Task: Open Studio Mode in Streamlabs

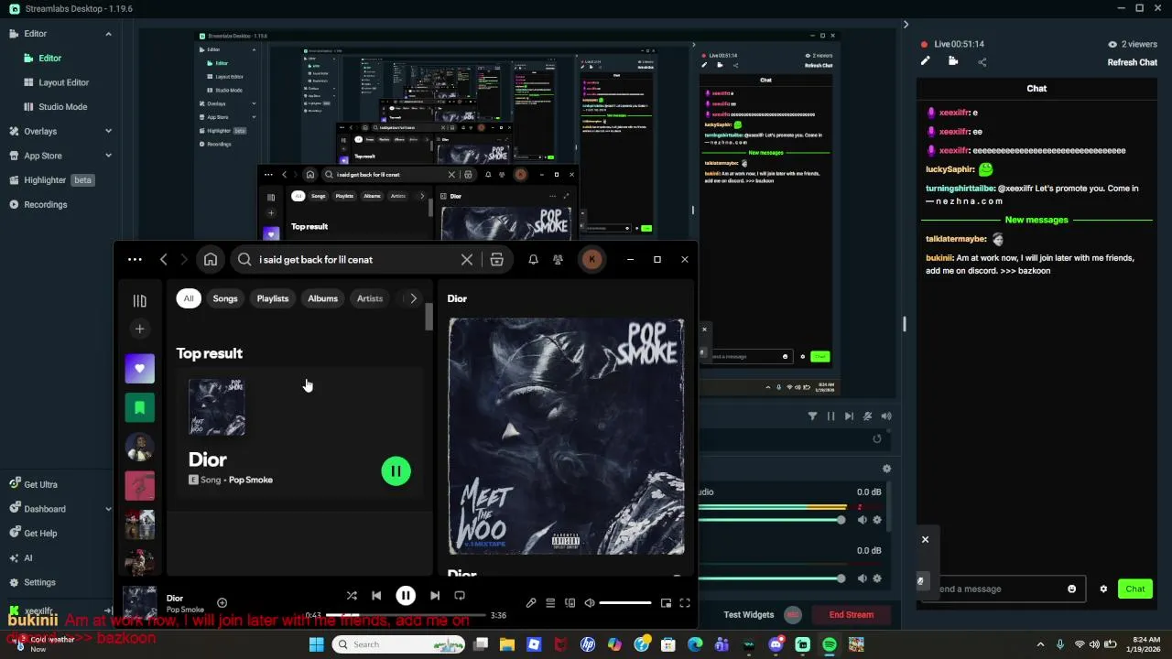Action: click(x=62, y=107)
